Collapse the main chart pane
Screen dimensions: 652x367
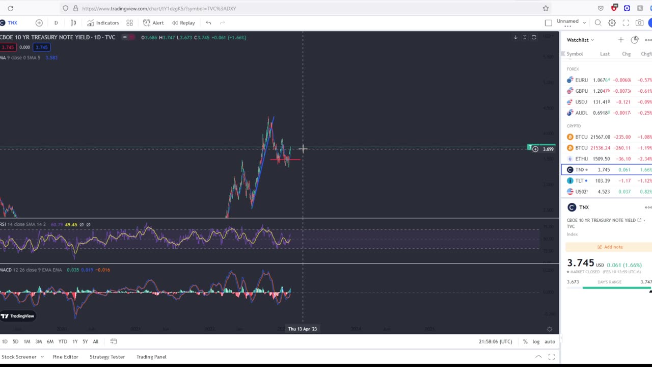525,37
